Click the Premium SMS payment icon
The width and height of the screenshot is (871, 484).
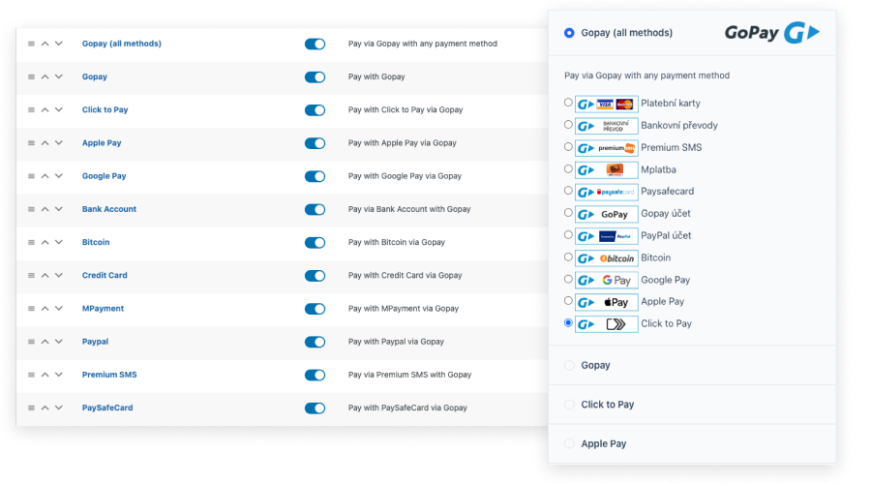pos(606,148)
